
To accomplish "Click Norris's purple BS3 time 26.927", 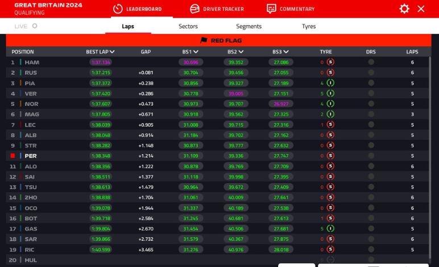I will 281,104.
